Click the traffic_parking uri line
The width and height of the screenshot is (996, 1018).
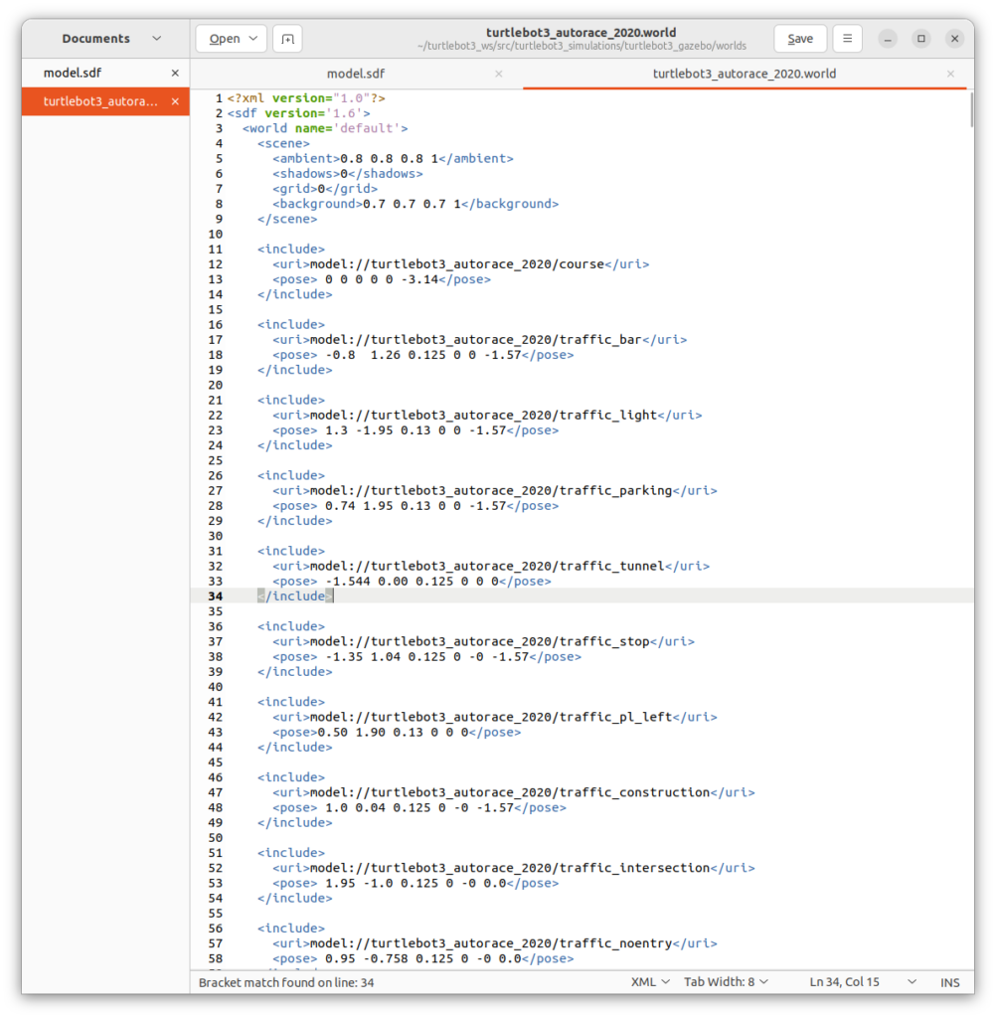[495, 490]
